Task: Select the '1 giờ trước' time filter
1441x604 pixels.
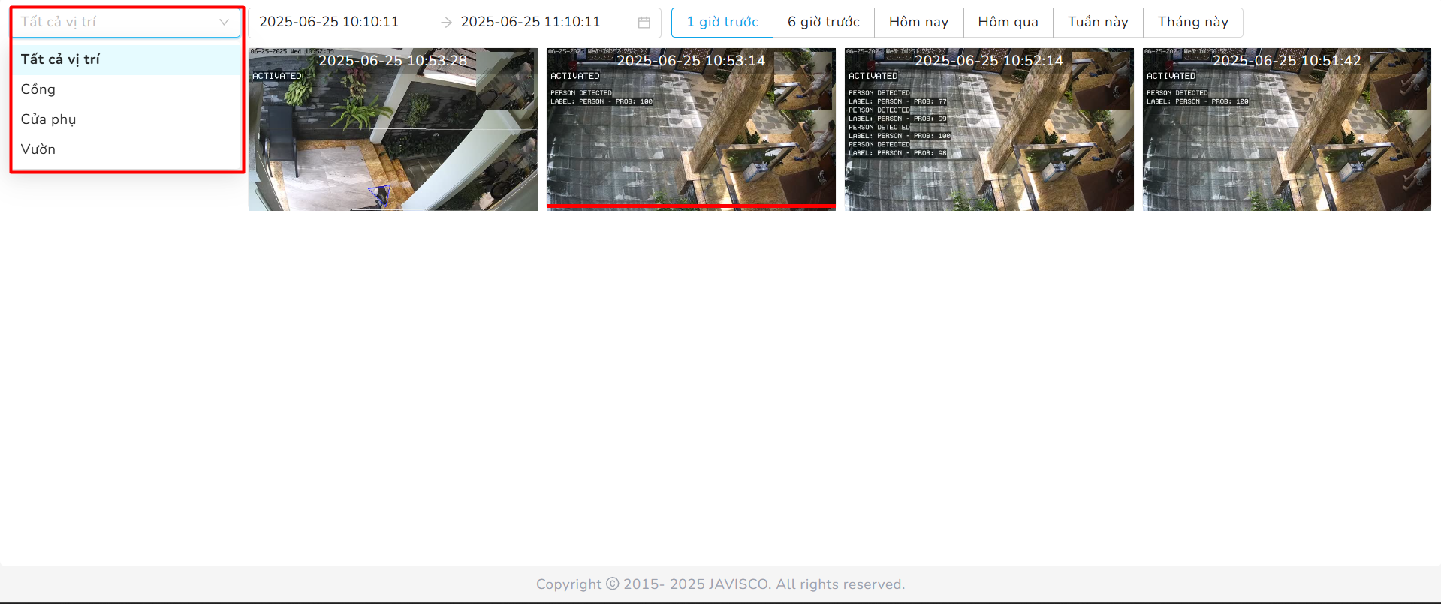Action: [x=722, y=23]
